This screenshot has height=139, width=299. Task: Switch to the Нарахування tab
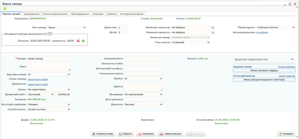pyautogui.click(x=32, y=14)
